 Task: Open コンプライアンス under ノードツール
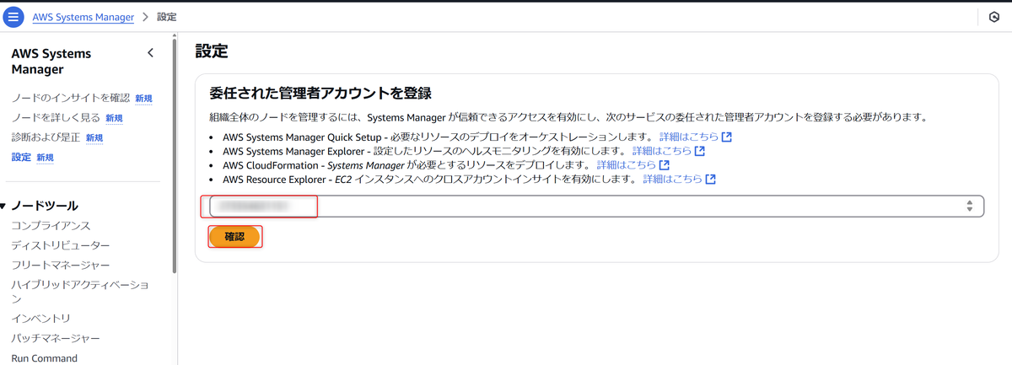pyautogui.click(x=51, y=226)
